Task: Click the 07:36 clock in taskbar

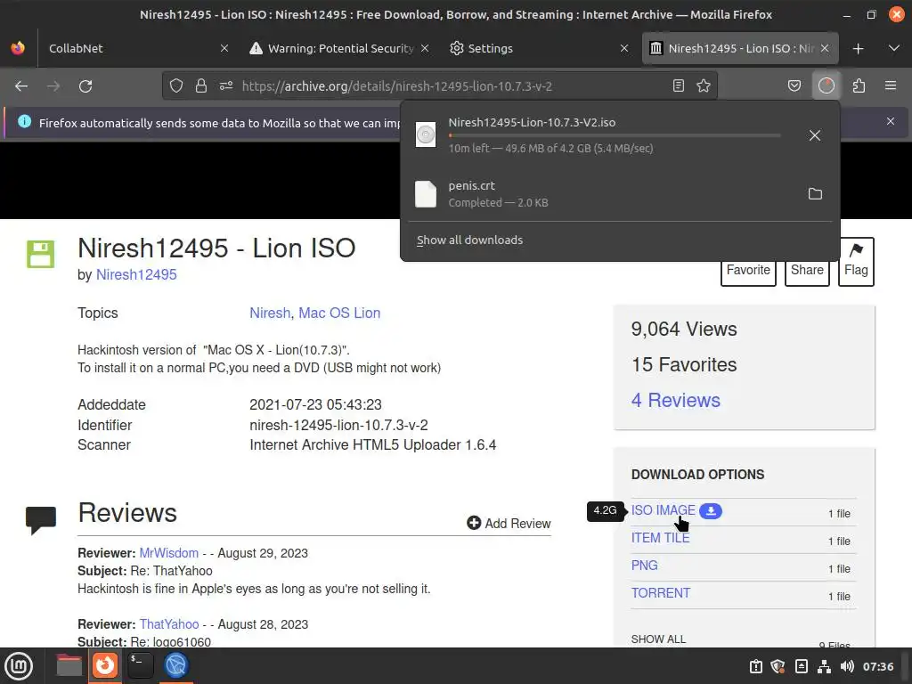Action: pos(877,666)
